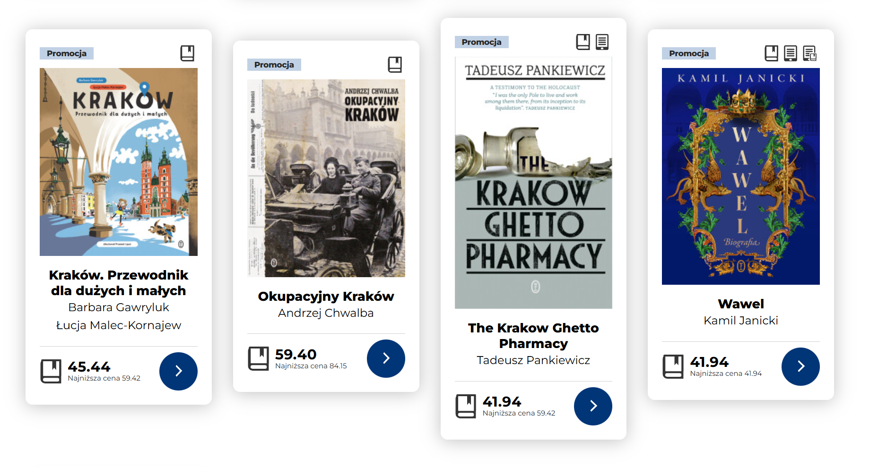Click the Wawel blue book cover image
Viewport: 887px width, 467px height.
(x=740, y=176)
